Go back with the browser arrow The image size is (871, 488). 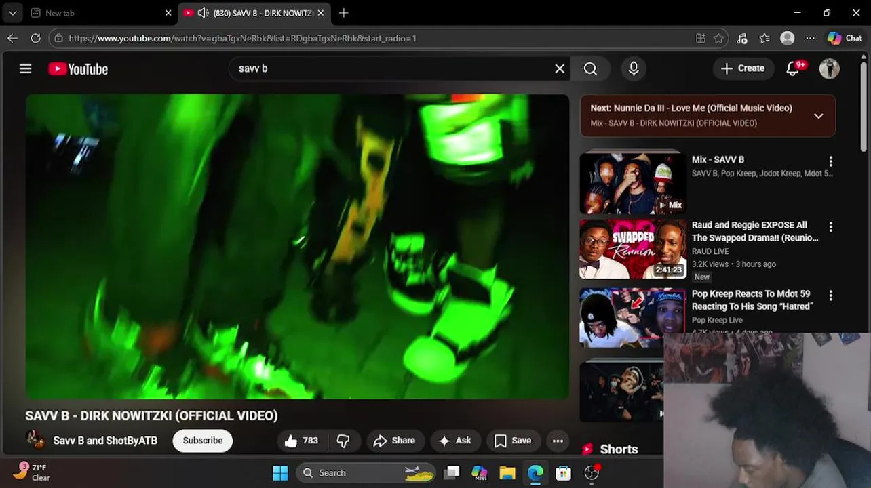(x=12, y=38)
